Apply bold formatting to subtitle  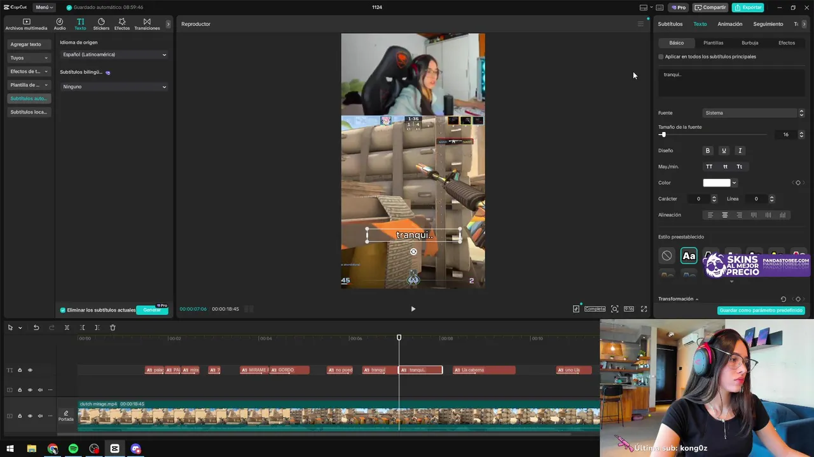tap(708, 150)
